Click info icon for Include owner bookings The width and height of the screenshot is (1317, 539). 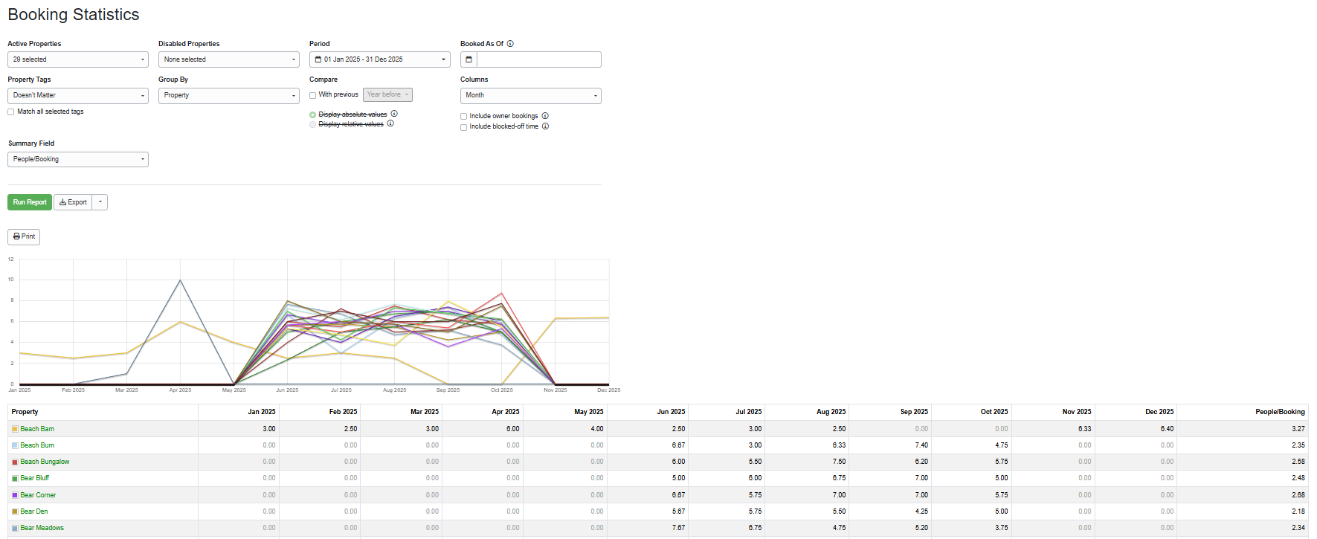(x=545, y=116)
